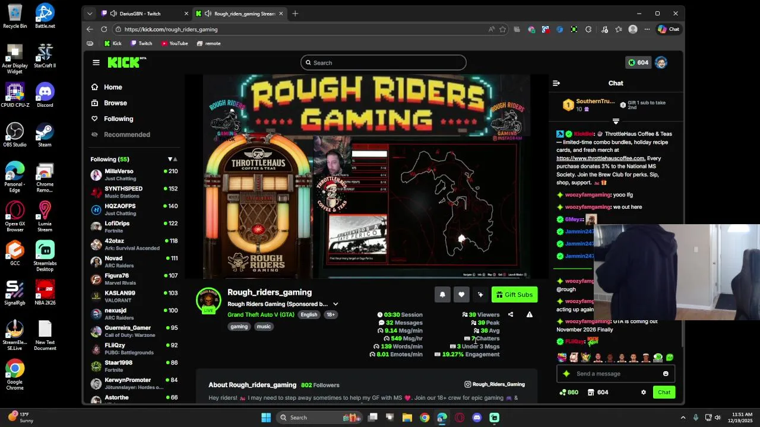The image size is (760, 427).
Task: Click the report warning triangle icon
Action: [530, 315]
